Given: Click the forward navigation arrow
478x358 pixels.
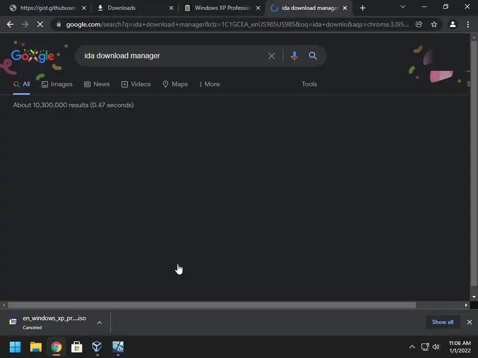Looking at the screenshot, I should click(x=25, y=24).
